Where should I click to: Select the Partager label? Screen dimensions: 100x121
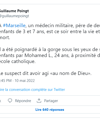tap(51, 101)
